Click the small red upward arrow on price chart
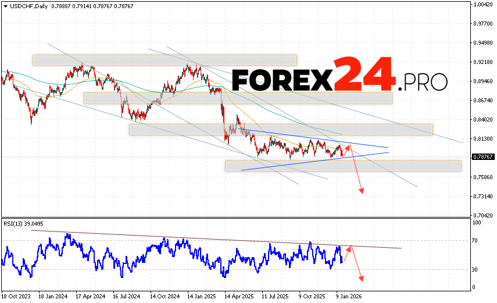 (350, 147)
